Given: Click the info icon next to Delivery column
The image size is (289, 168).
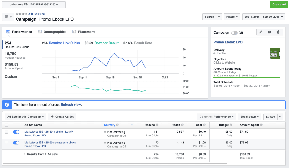Looking at the screenshot, I should click(x=117, y=125).
